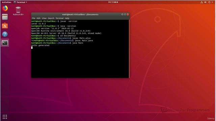Click the terminal cursor block
The height and width of the screenshot is (121, 216).
pos(32,48)
